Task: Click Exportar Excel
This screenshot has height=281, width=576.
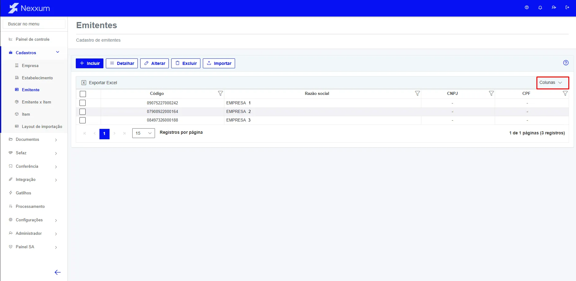Action: pos(99,83)
